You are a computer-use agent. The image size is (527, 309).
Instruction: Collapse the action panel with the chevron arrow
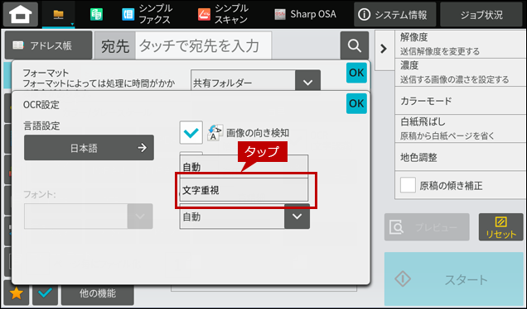pos(384,49)
